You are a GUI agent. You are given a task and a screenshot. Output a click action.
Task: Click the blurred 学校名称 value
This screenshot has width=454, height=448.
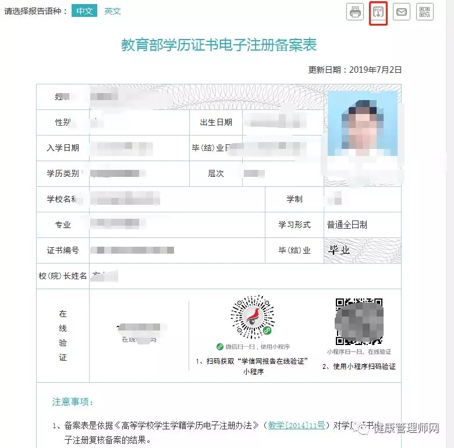(x=125, y=199)
